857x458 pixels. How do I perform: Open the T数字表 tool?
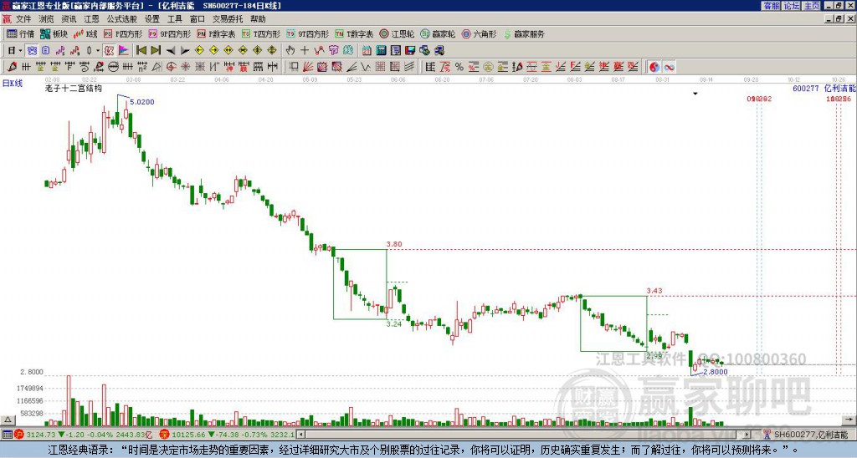coord(354,33)
